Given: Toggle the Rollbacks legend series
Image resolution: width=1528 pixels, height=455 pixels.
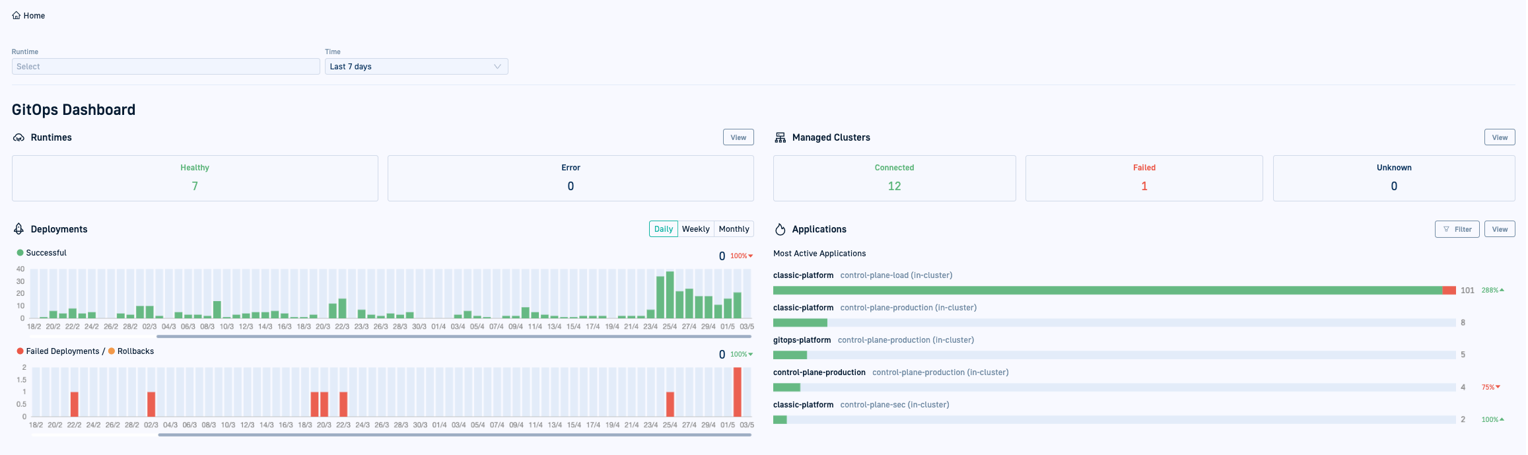Looking at the screenshot, I should coord(131,351).
